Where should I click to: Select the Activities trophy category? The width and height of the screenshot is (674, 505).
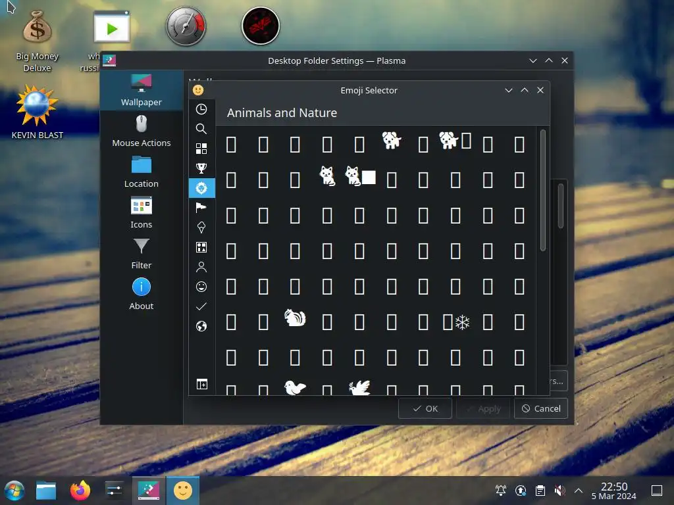pyautogui.click(x=201, y=168)
